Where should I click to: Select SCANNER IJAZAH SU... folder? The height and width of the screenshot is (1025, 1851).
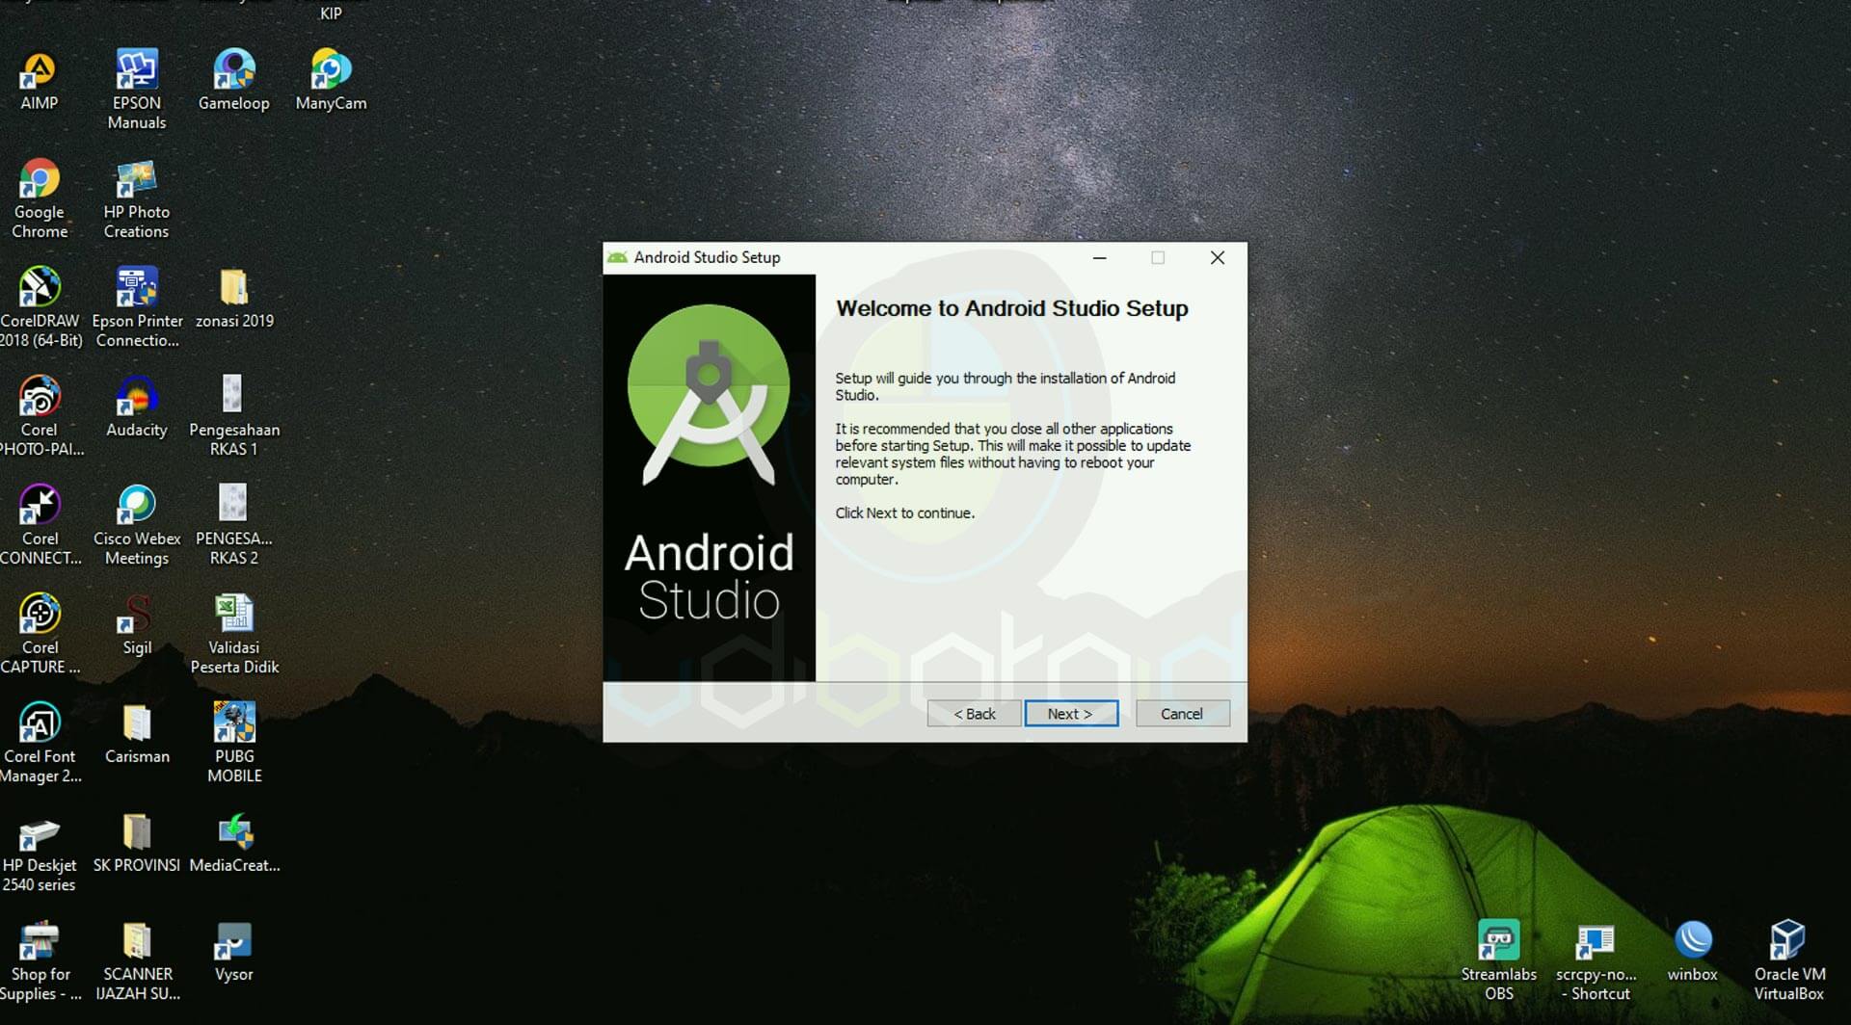pos(137,960)
